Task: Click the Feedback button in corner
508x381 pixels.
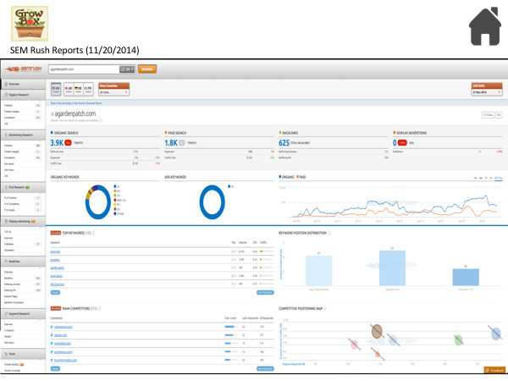Action: click(494, 370)
